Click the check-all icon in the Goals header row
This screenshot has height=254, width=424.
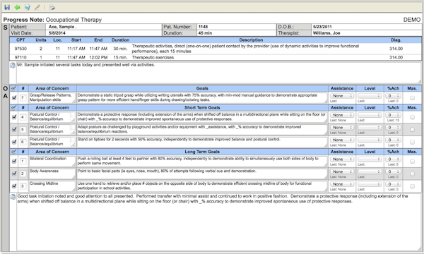point(14,88)
